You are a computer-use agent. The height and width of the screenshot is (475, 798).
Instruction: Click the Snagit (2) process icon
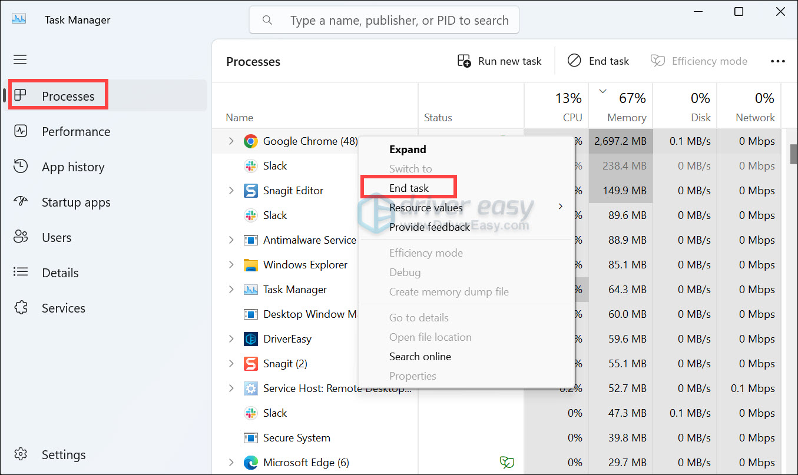pyautogui.click(x=251, y=364)
